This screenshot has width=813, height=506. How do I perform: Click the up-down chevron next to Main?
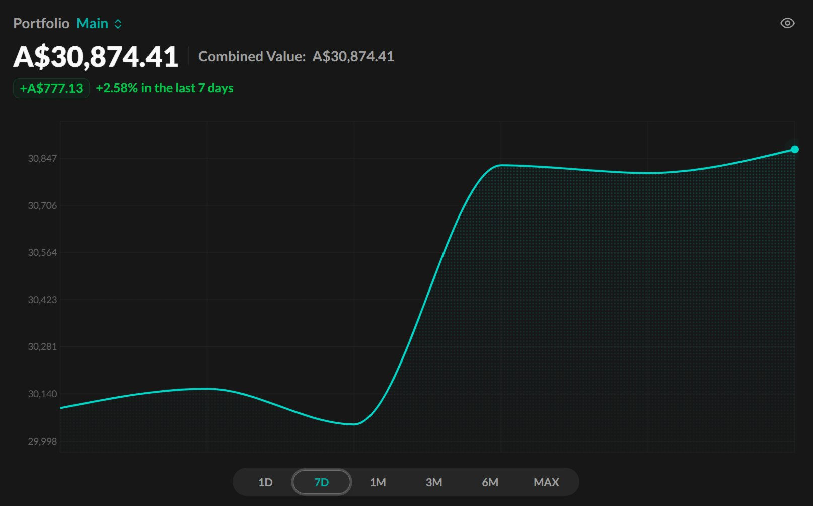(x=118, y=24)
